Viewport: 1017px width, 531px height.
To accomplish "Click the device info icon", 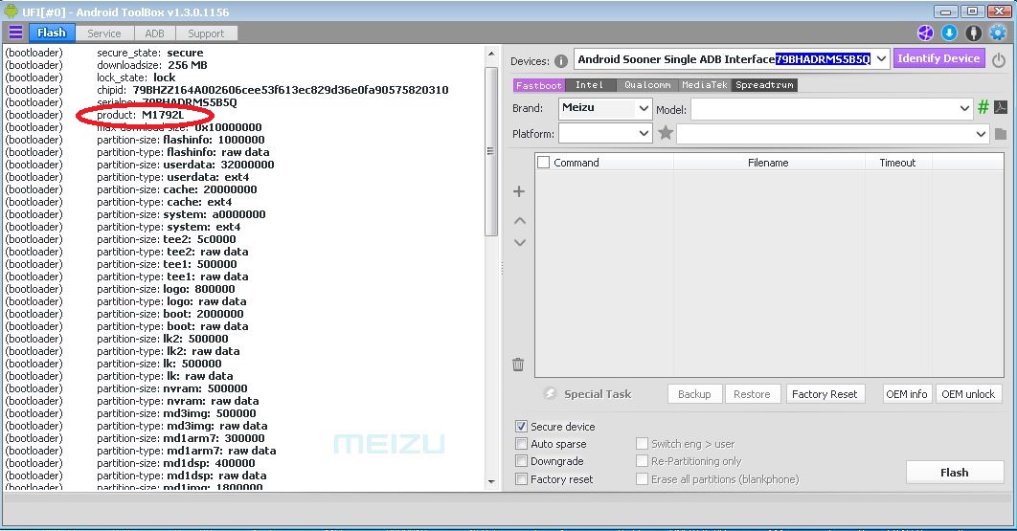I will [x=561, y=61].
